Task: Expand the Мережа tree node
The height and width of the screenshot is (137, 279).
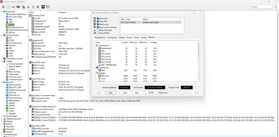Action: tap(2, 121)
